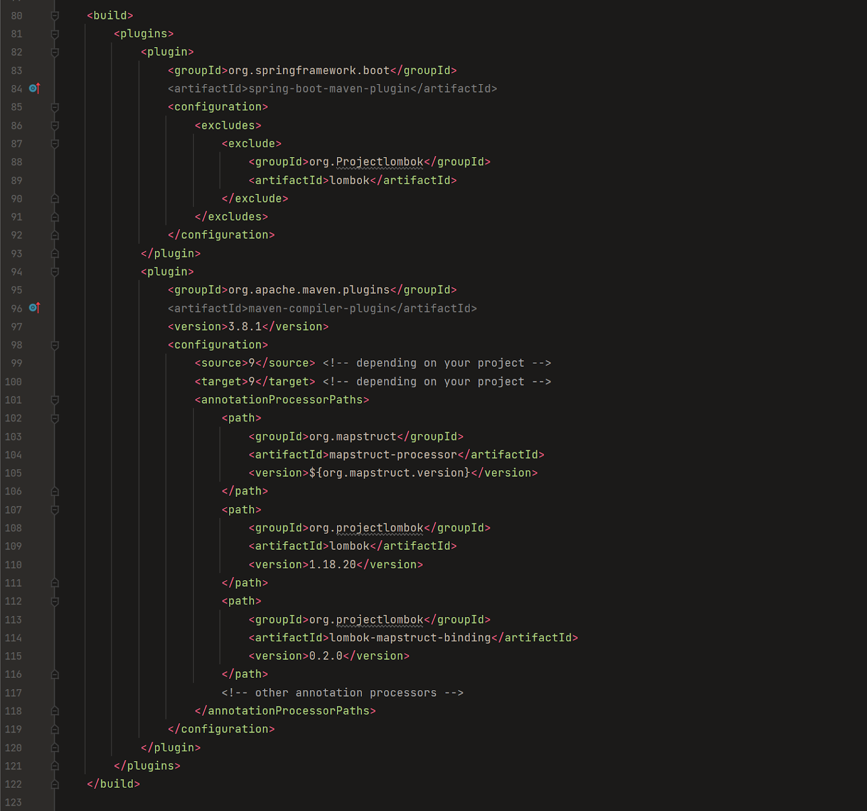Click the lombok-mapstruct-binding artifactId text
This screenshot has width=867, height=811.
410,638
